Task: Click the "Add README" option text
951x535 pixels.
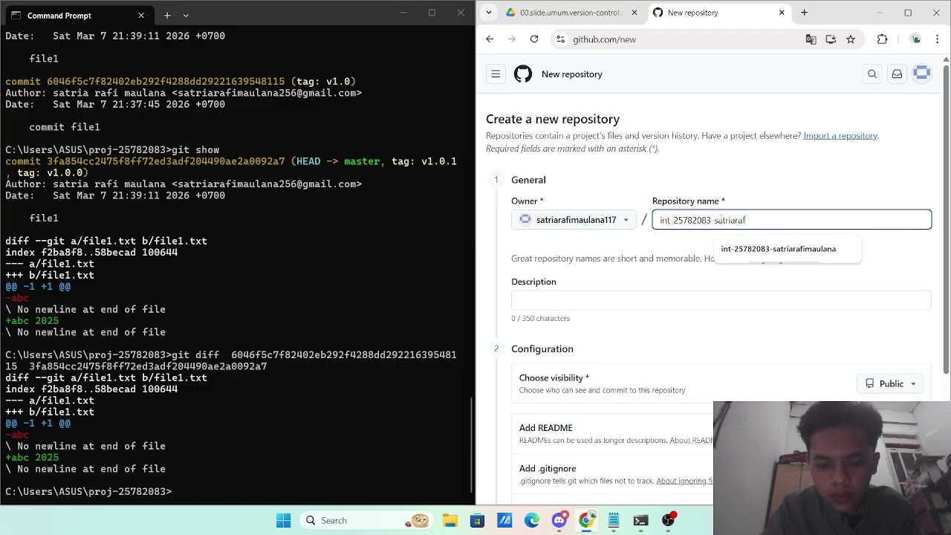Action: [x=545, y=428]
